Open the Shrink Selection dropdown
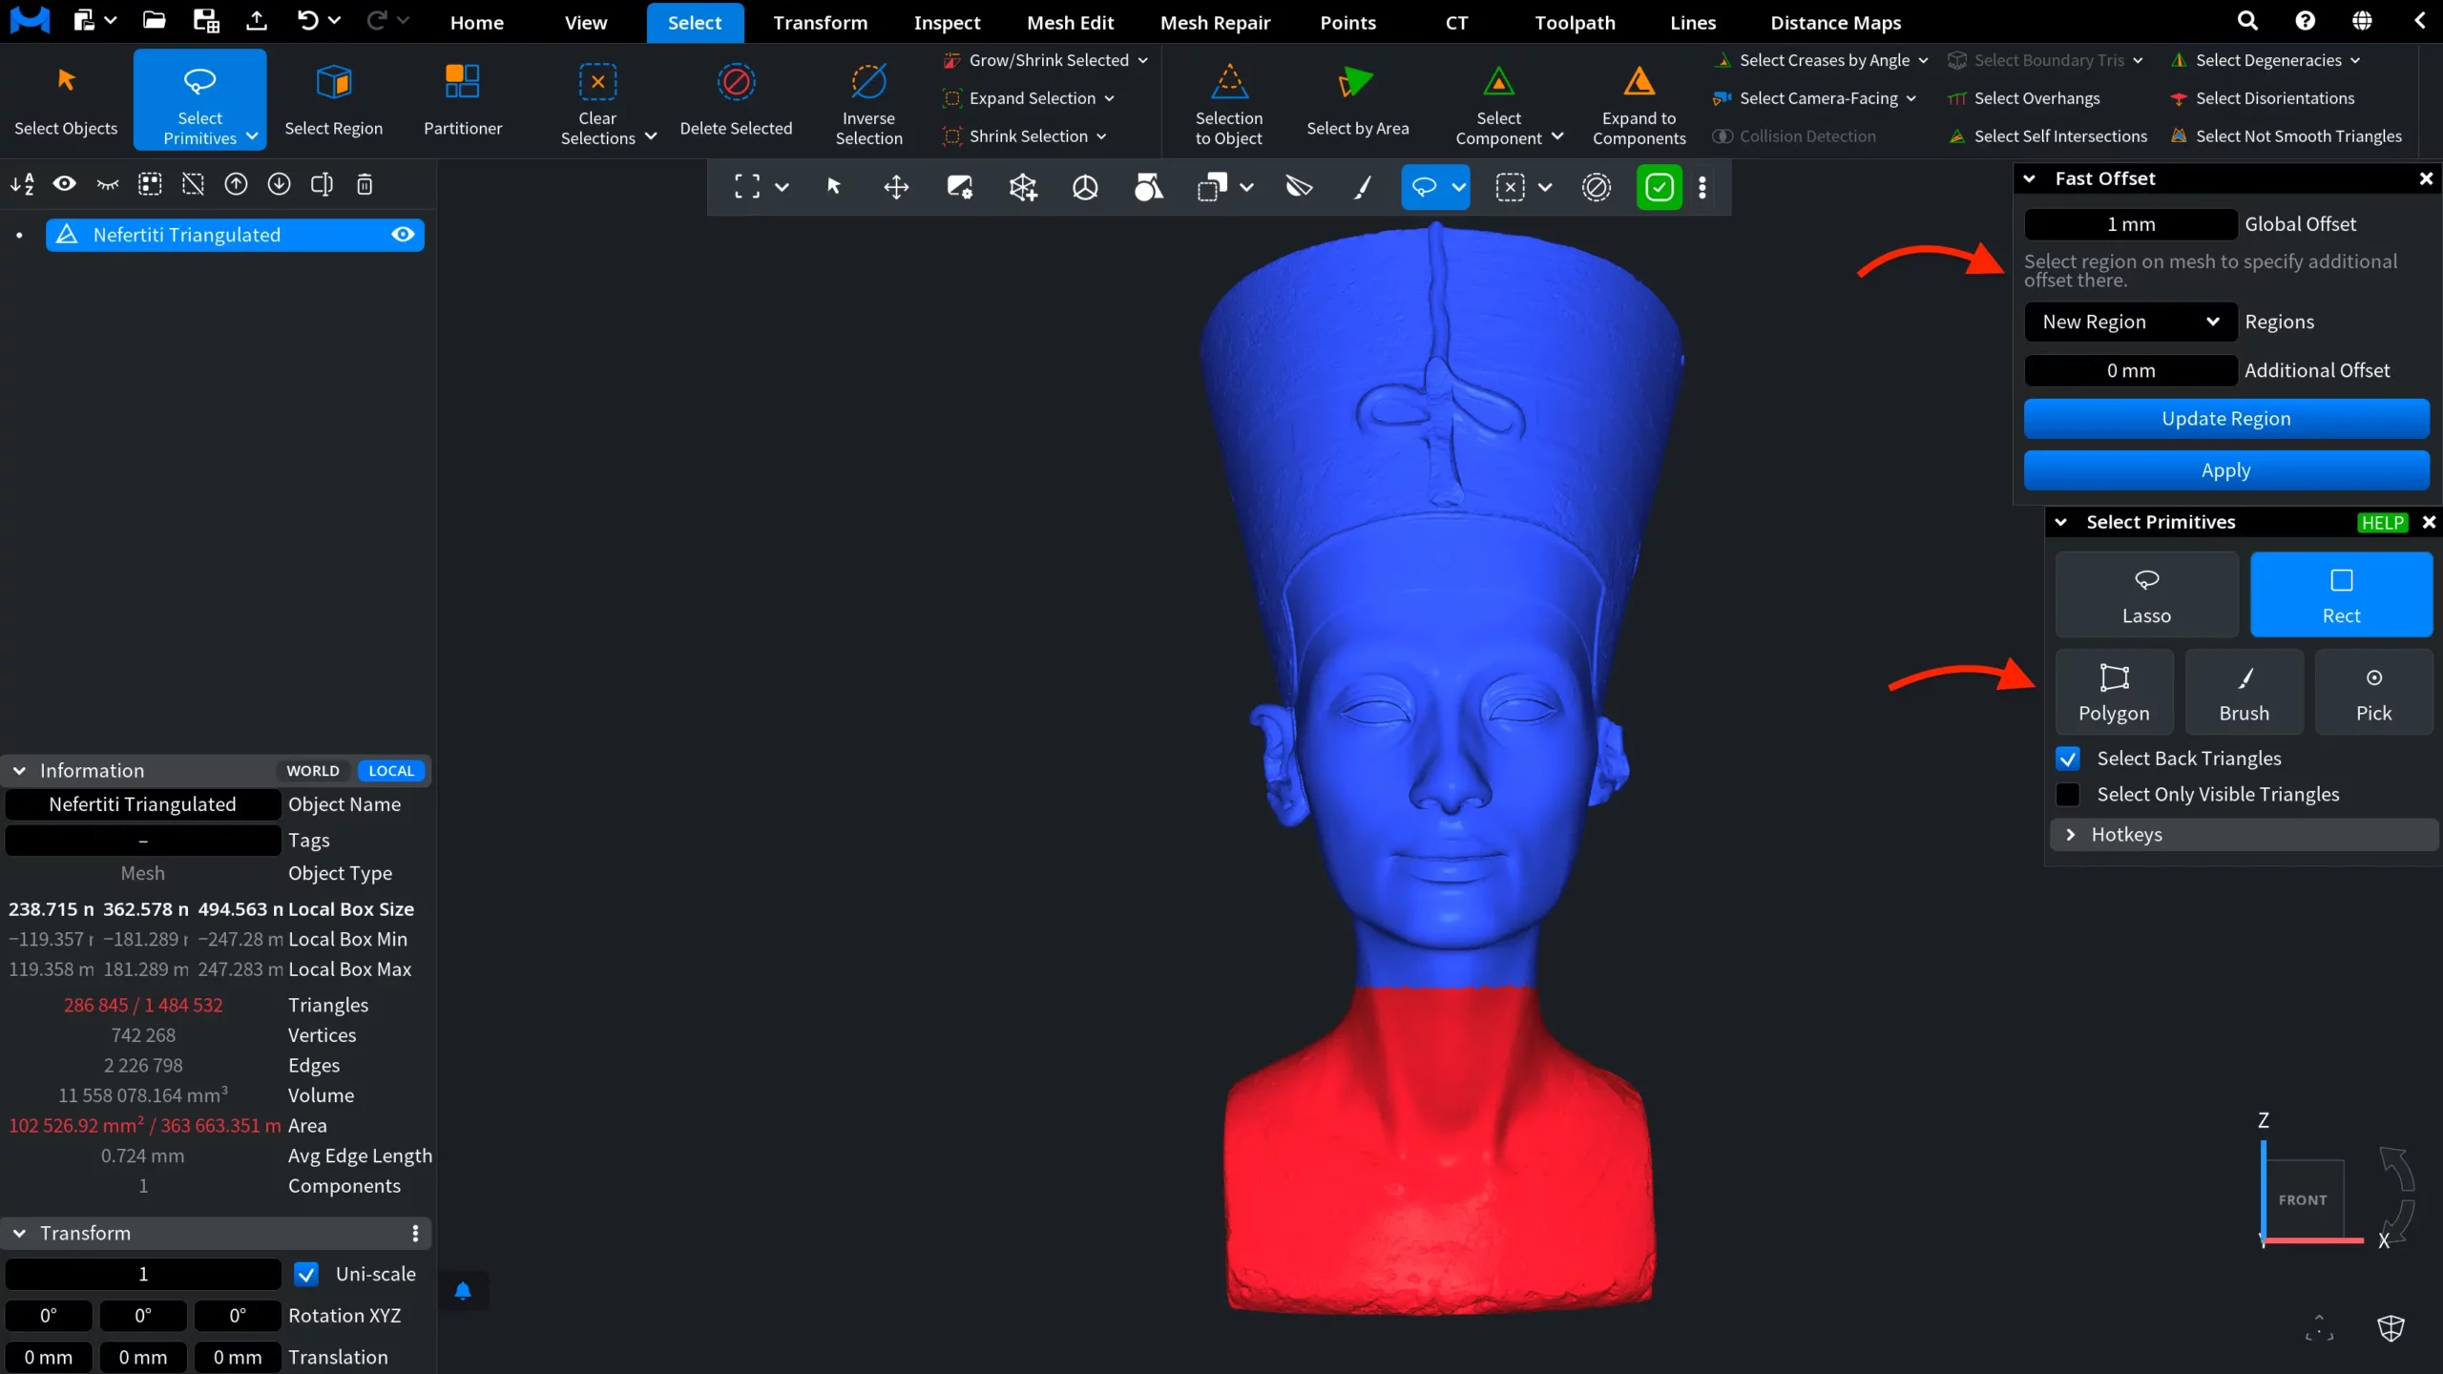The height and width of the screenshot is (1374, 2443). (1101, 136)
